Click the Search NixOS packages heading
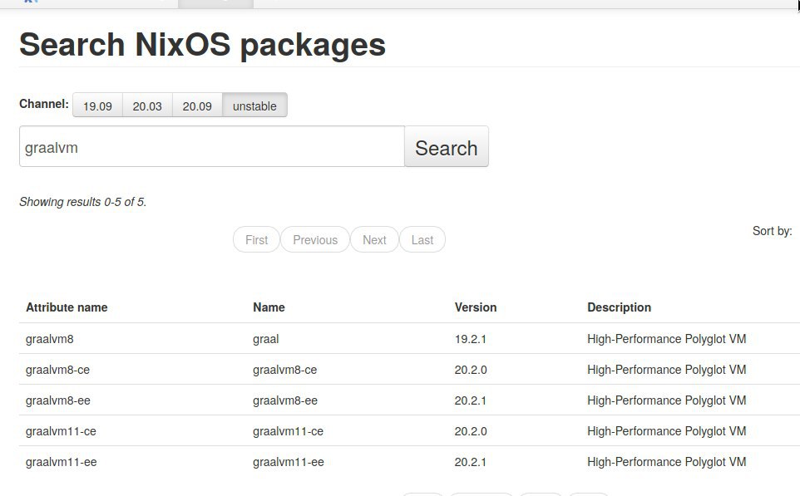 tap(202, 44)
